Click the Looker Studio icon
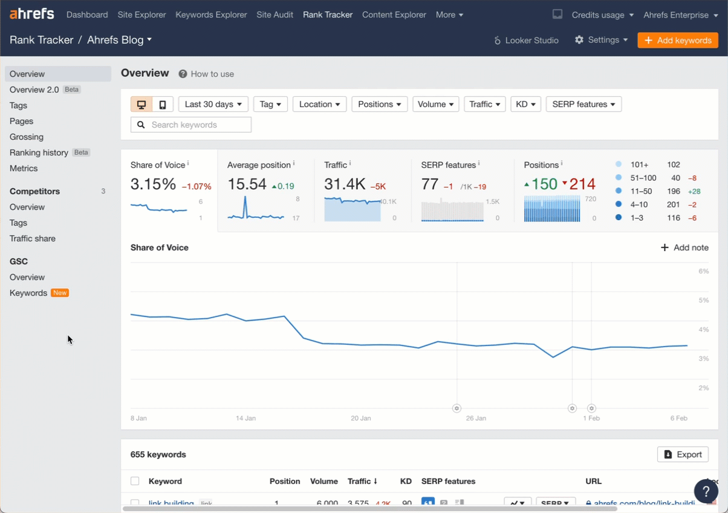This screenshot has height=513, width=728. click(x=497, y=40)
